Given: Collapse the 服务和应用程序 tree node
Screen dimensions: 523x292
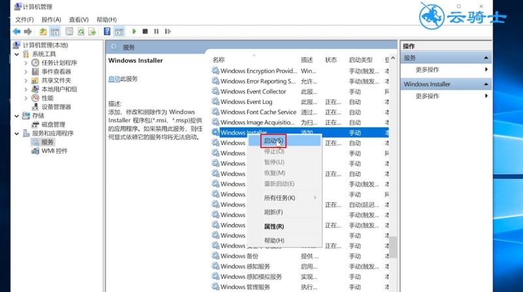Looking at the screenshot, I should pyautogui.click(x=17, y=133).
